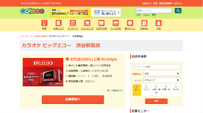Open the ログイン link
This screenshot has width=203, height=113.
pos(178,3)
